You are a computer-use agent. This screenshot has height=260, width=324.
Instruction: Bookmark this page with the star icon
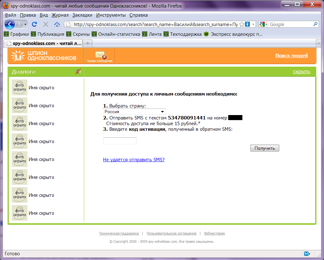[x=241, y=24]
